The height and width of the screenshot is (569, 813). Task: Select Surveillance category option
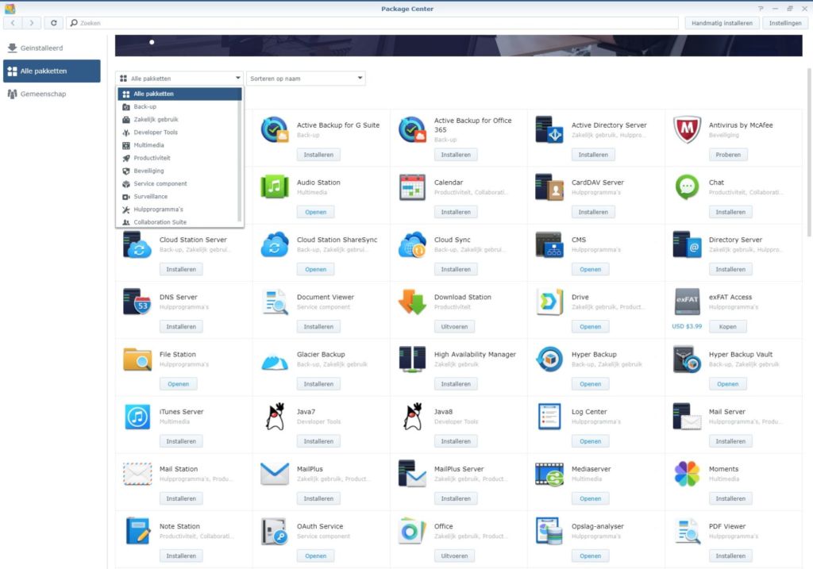[179, 197]
